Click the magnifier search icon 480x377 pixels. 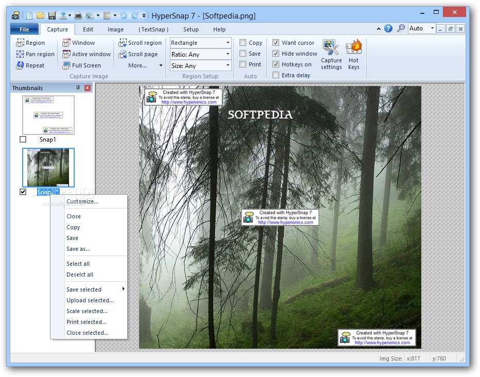click(401, 28)
